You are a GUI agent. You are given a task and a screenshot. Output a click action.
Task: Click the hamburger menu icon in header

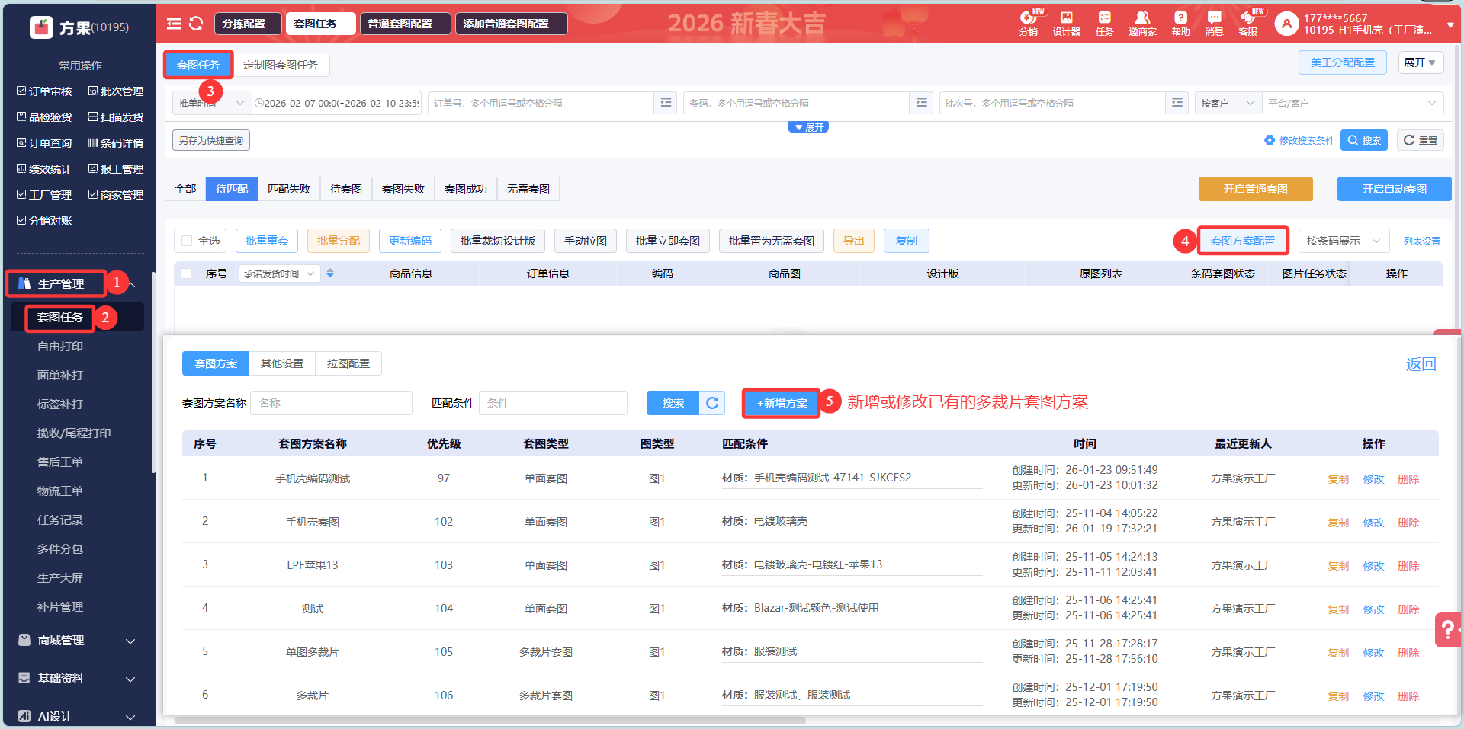pos(174,24)
